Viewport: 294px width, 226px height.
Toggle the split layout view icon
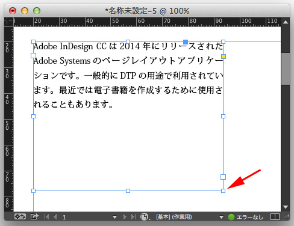275,217
